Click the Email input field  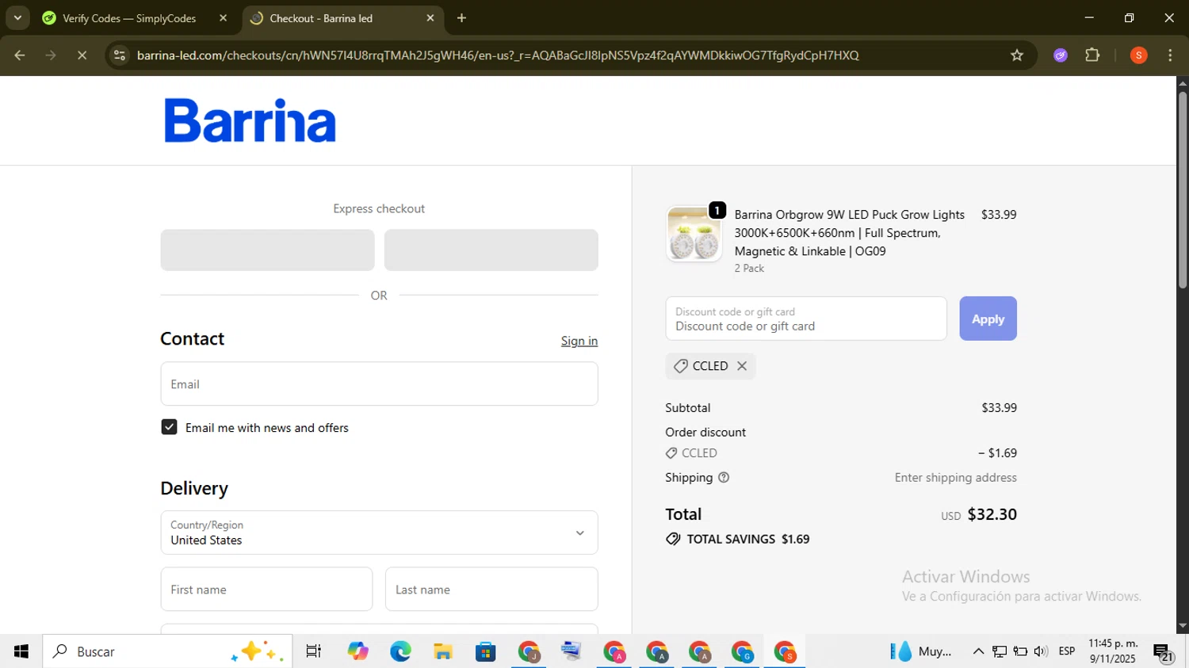point(379,384)
